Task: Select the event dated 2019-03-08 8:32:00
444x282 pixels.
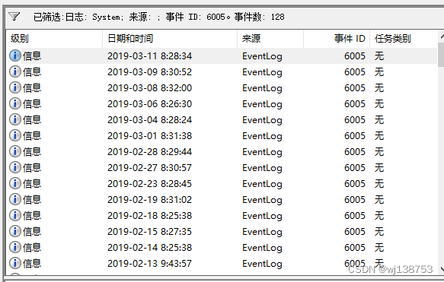Action: (222, 87)
